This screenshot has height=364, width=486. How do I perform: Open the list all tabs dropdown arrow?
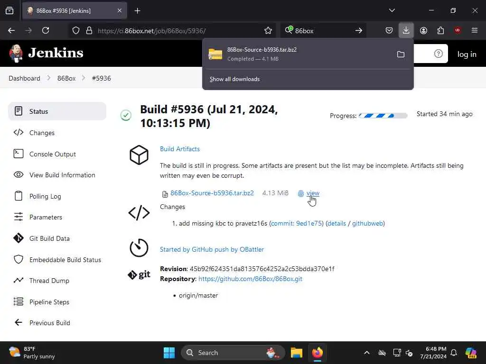coord(392,10)
